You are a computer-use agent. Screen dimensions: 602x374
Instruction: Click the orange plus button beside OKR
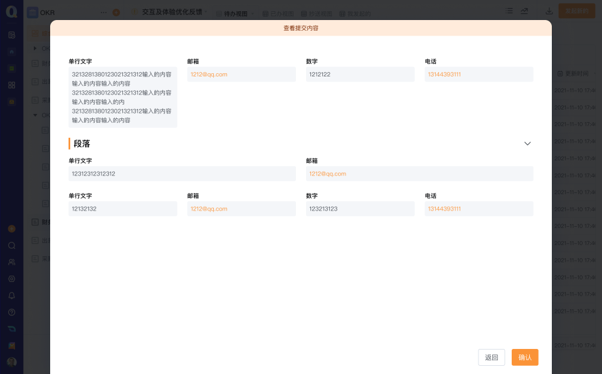pyautogui.click(x=116, y=13)
